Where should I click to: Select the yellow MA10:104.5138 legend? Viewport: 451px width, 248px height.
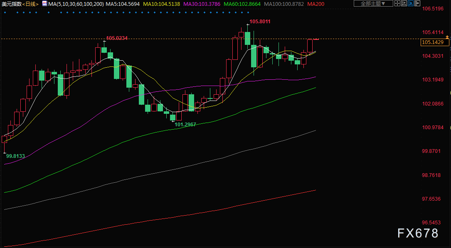tap(162, 4)
